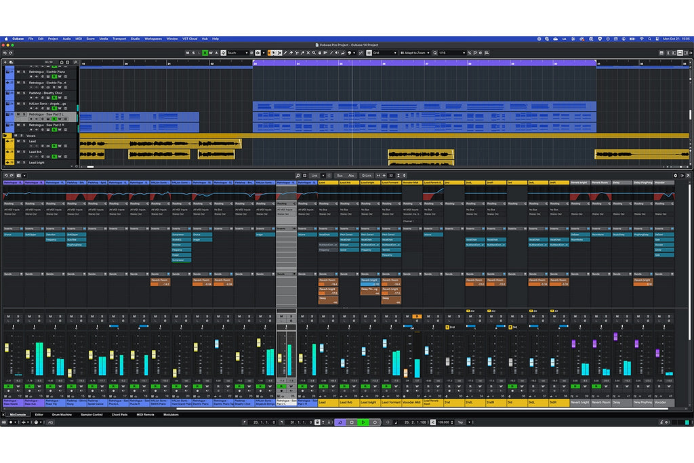Image resolution: width=694 pixels, height=463 pixels.
Task: Open the Link dropdown in MixConsole
Action: tap(323, 176)
